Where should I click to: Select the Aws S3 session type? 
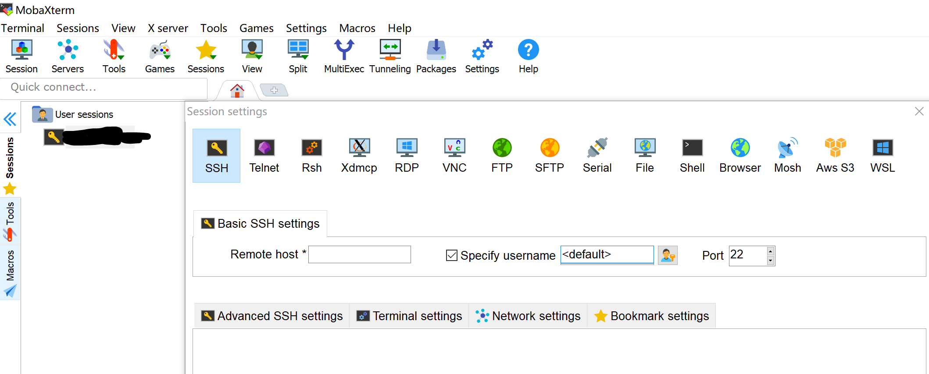835,155
